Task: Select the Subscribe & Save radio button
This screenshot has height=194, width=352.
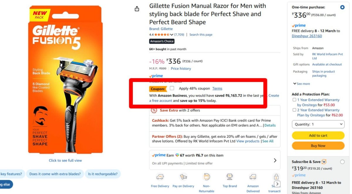Action: coord(342,162)
